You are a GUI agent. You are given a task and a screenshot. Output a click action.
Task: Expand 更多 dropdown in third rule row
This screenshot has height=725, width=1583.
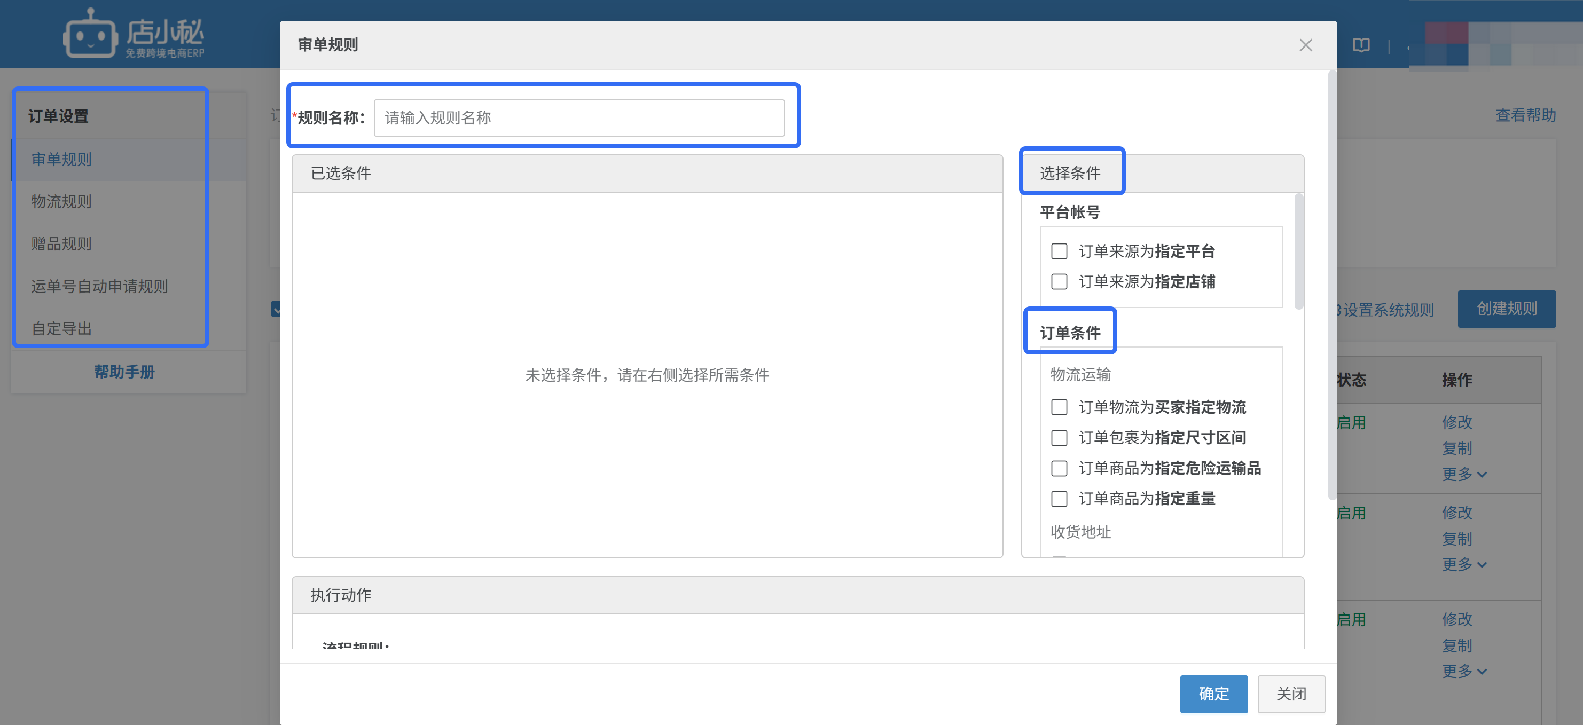coord(1464,672)
